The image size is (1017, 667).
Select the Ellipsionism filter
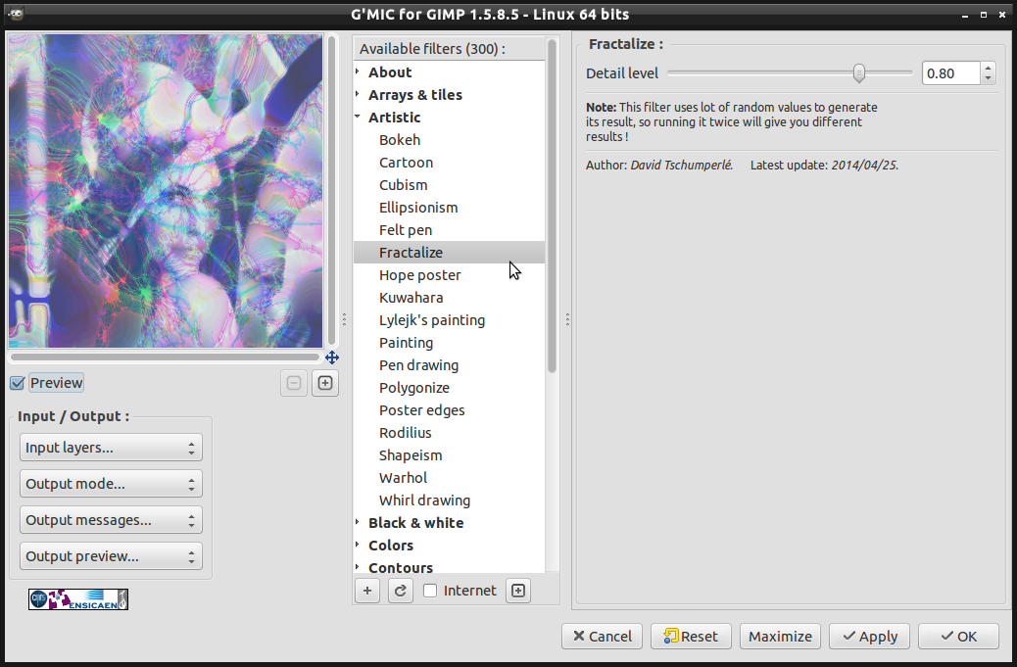418,208
